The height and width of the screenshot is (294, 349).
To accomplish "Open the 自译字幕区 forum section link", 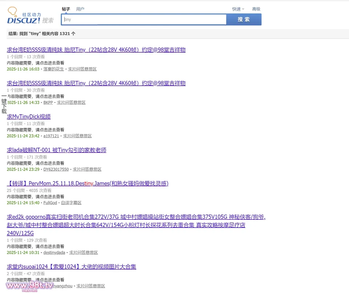I will click(x=71, y=203).
